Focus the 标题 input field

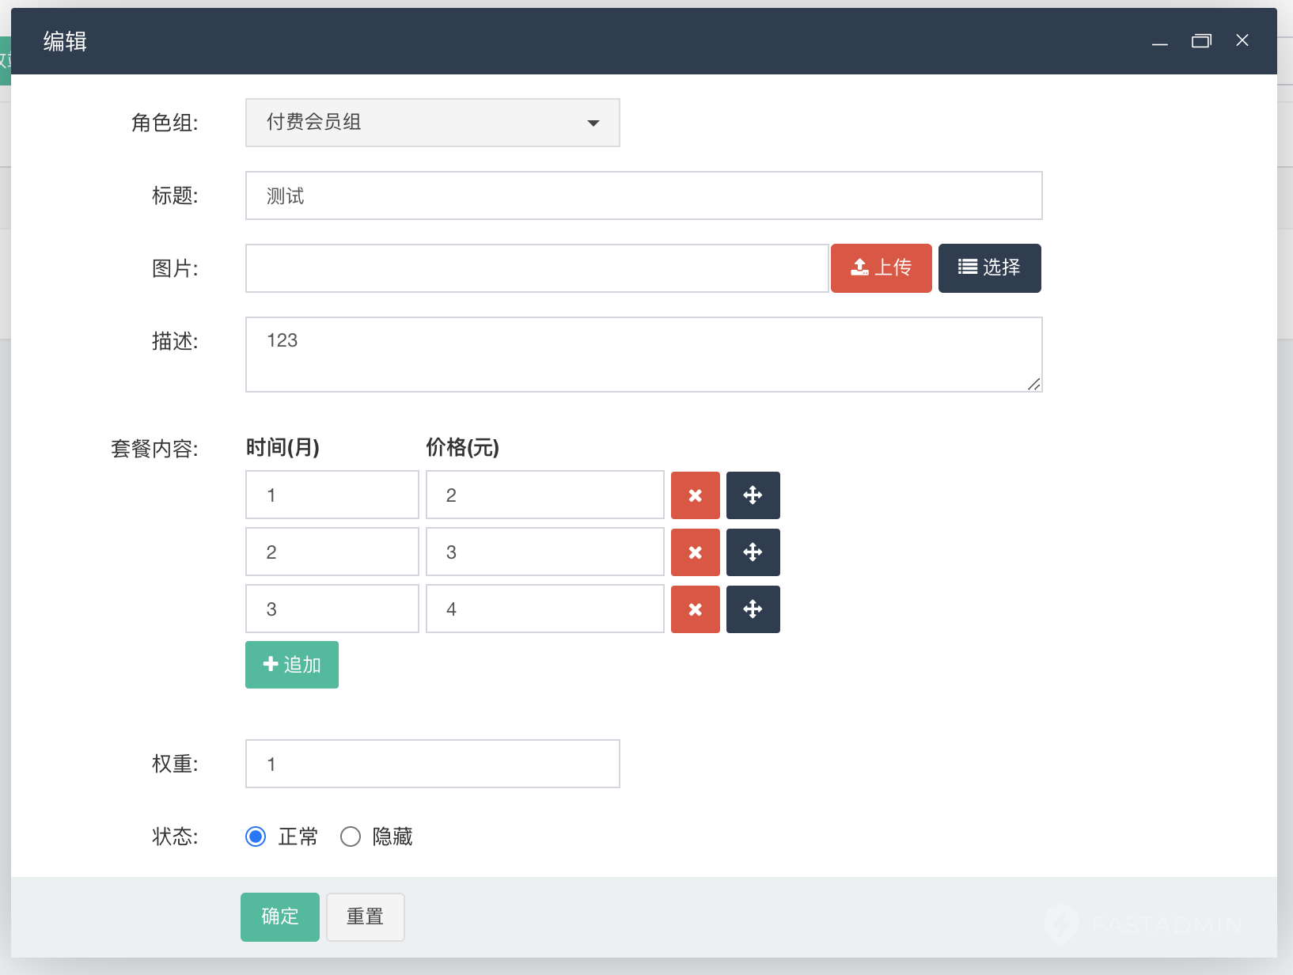click(644, 195)
